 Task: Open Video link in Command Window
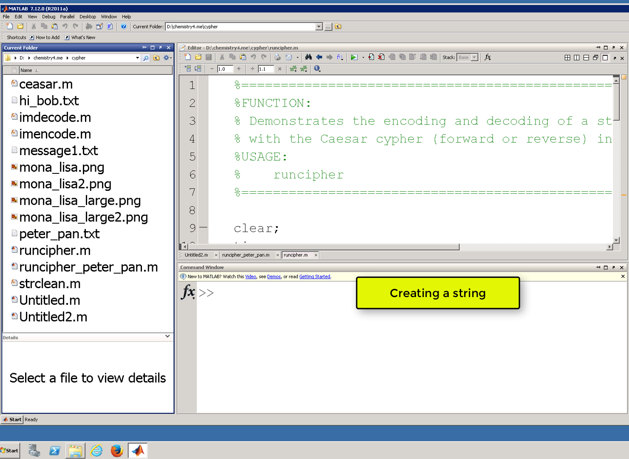[x=251, y=277]
